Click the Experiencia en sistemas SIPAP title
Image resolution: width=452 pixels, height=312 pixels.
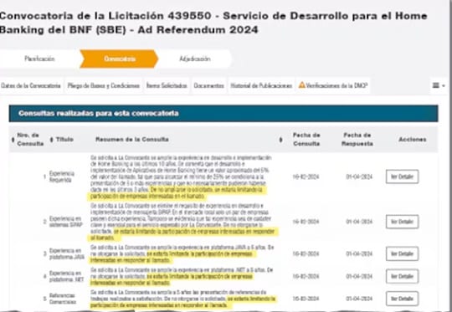tap(66, 222)
